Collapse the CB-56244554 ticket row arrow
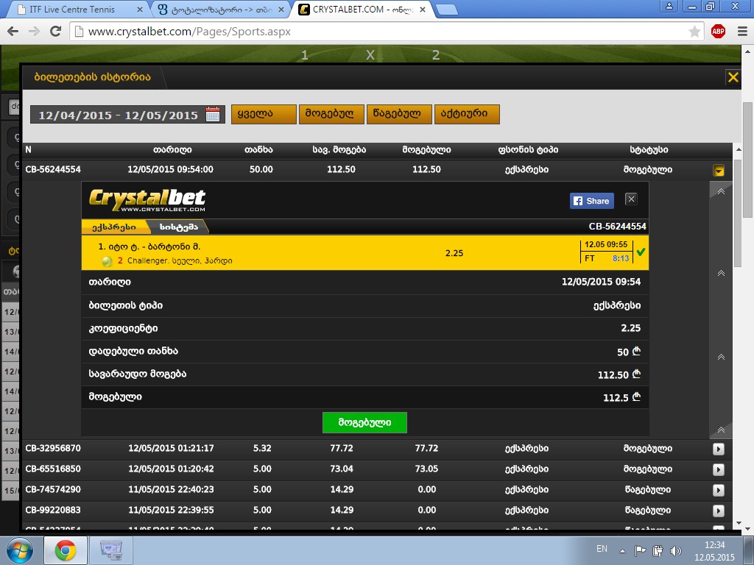Image resolution: width=754 pixels, height=565 pixels. 719,171
